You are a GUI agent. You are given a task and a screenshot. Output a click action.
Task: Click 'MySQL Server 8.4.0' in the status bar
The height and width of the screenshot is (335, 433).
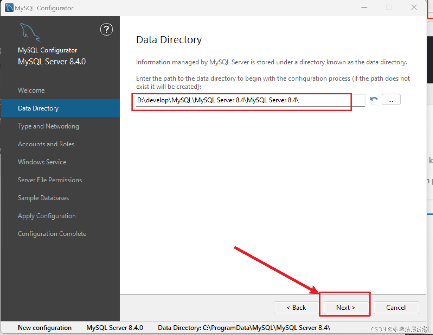pyautogui.click(x=115, y=328)
